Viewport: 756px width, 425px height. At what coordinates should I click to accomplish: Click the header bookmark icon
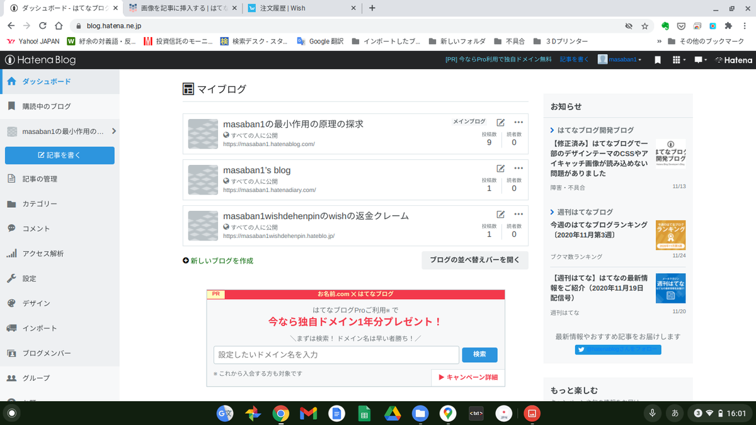point(657,60)
